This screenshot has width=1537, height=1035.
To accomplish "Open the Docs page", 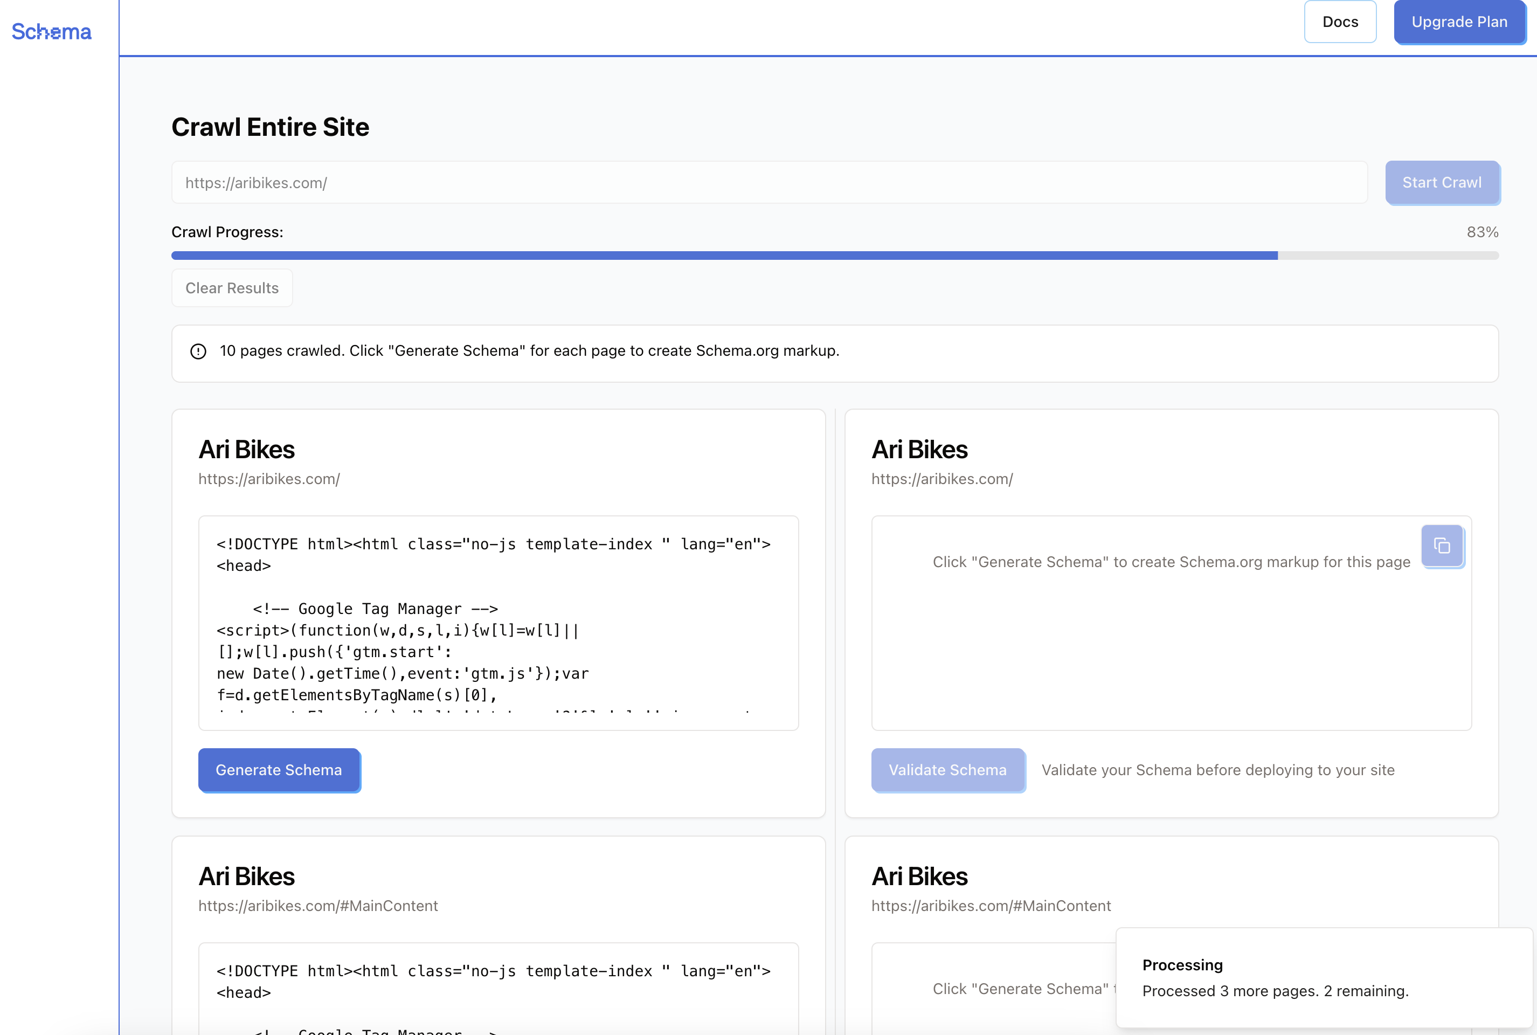I will pos(1340,22).
